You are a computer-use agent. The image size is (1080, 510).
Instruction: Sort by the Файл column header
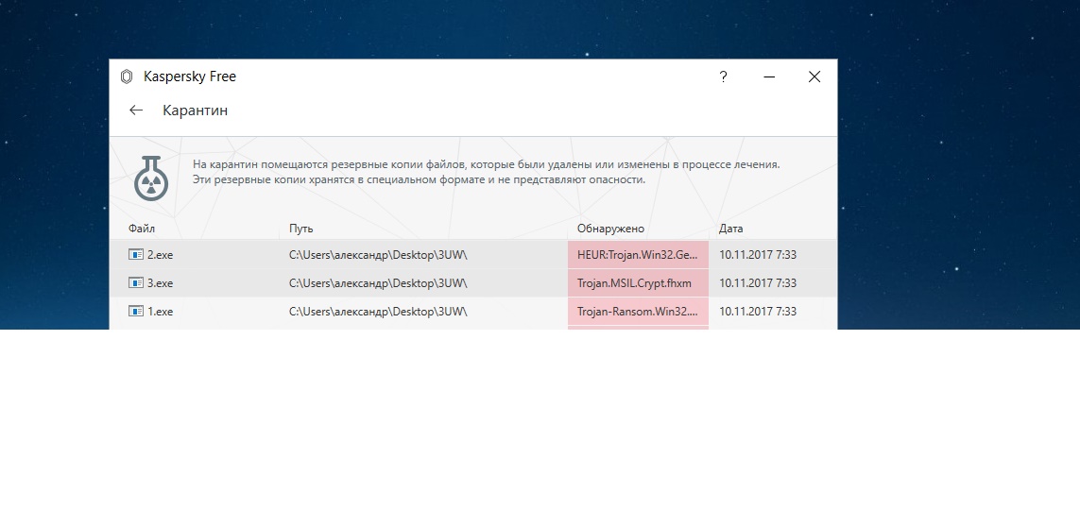(x=142, y=229)
